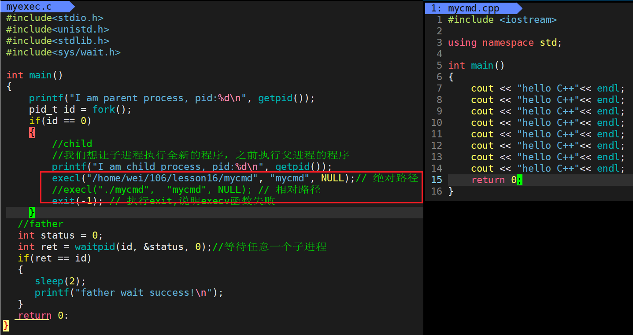The image size is (633, 335).
Task: Click line number 2 in mycmd.cpp gutter
Action: click(439, 31)
